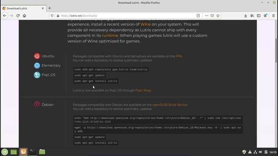This screenshot has width=278, height=156.
Task: Click the Elementary logo icon
Action: click(x=37, y=65)
